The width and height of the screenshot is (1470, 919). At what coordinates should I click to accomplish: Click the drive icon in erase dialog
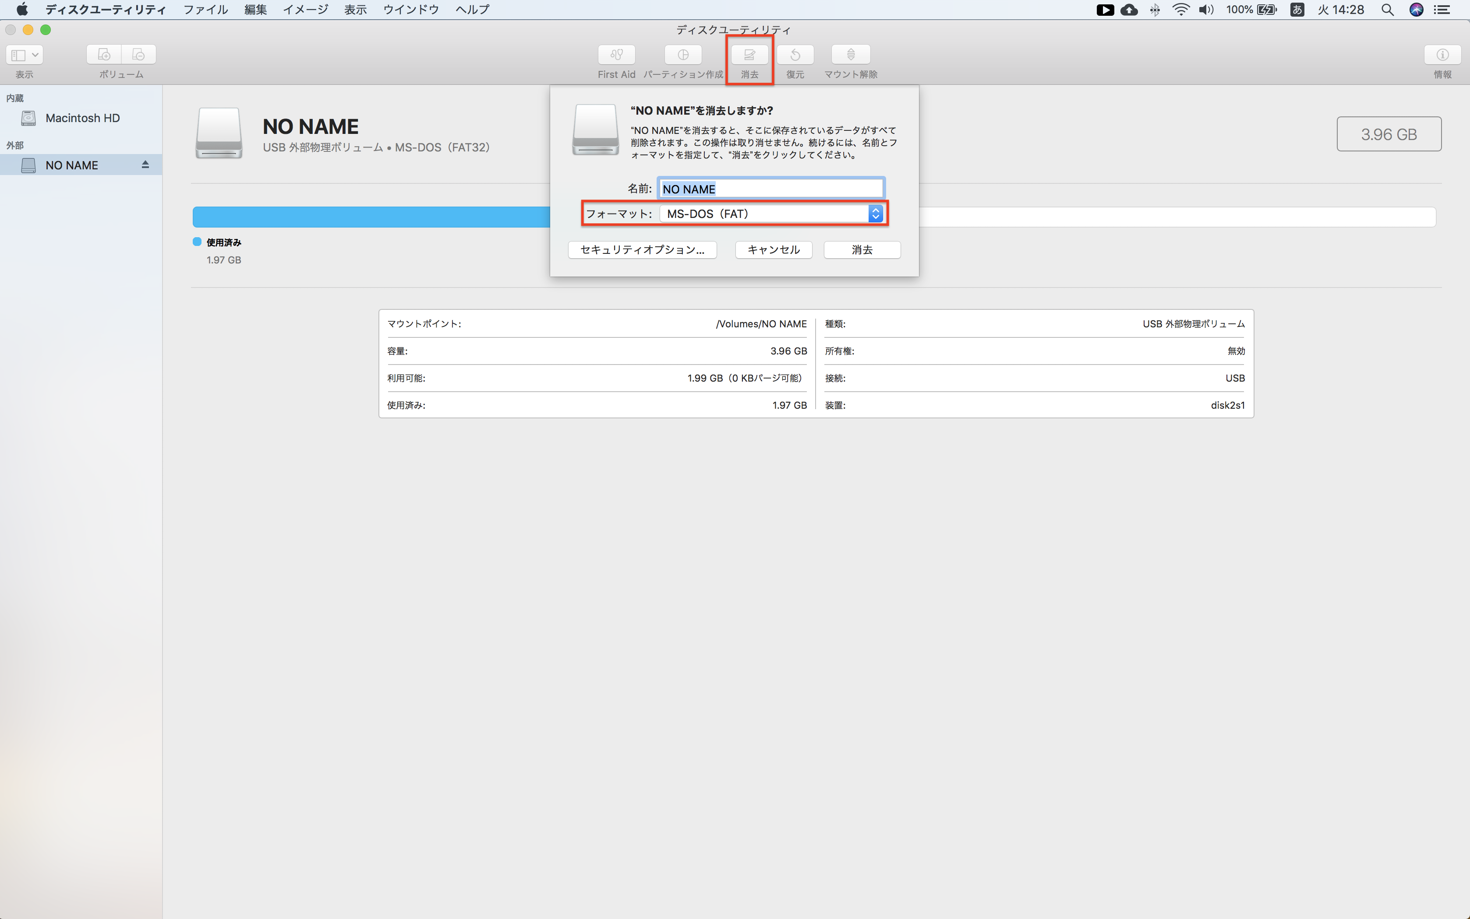595,129
